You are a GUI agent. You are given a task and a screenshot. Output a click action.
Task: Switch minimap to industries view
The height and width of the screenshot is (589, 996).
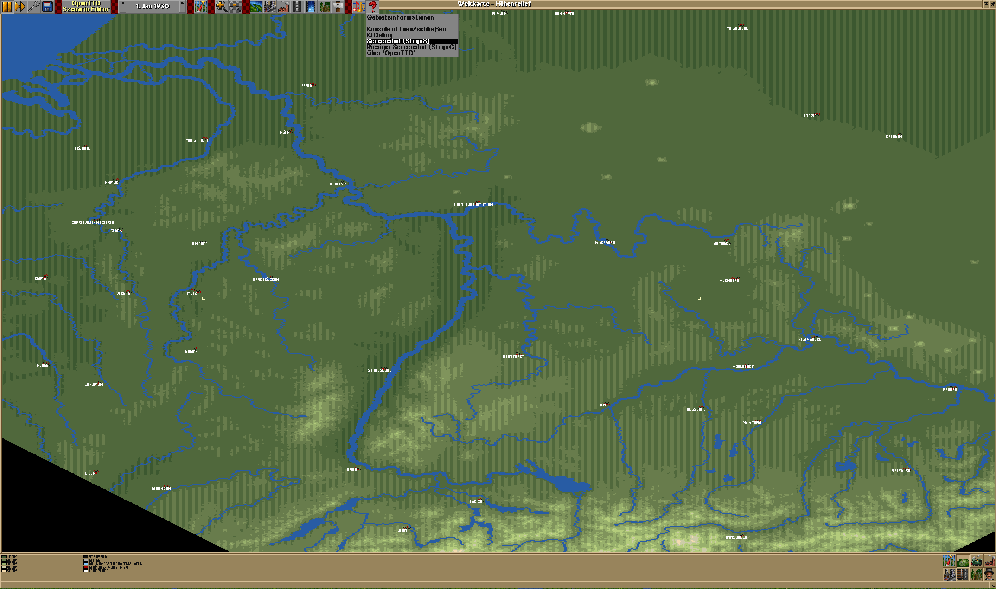point(989,561)
